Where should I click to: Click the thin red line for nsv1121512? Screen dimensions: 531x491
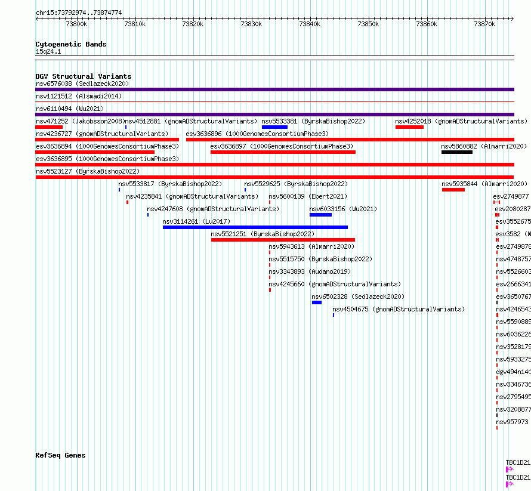tap(274, 101)
